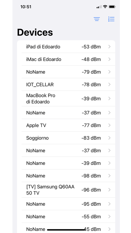Expand the IOT_CELLAR row chevron
This screenshot has height=233, width=131.
point(110,84)
